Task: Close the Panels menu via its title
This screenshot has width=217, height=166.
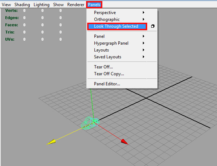Action: 94,5
